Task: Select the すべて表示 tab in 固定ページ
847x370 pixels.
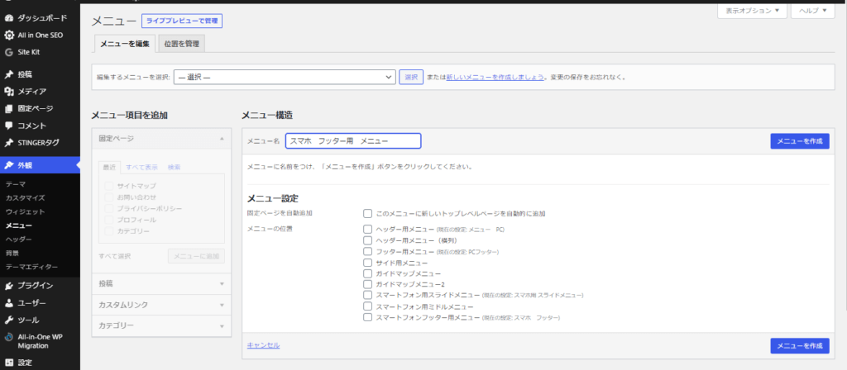Action: pos(142,167)
